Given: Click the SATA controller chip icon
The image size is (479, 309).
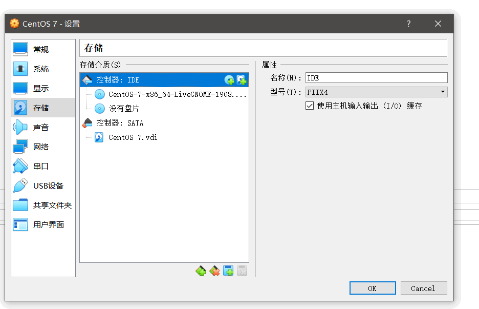Looking at the screenshot, I should click(88, 123).
